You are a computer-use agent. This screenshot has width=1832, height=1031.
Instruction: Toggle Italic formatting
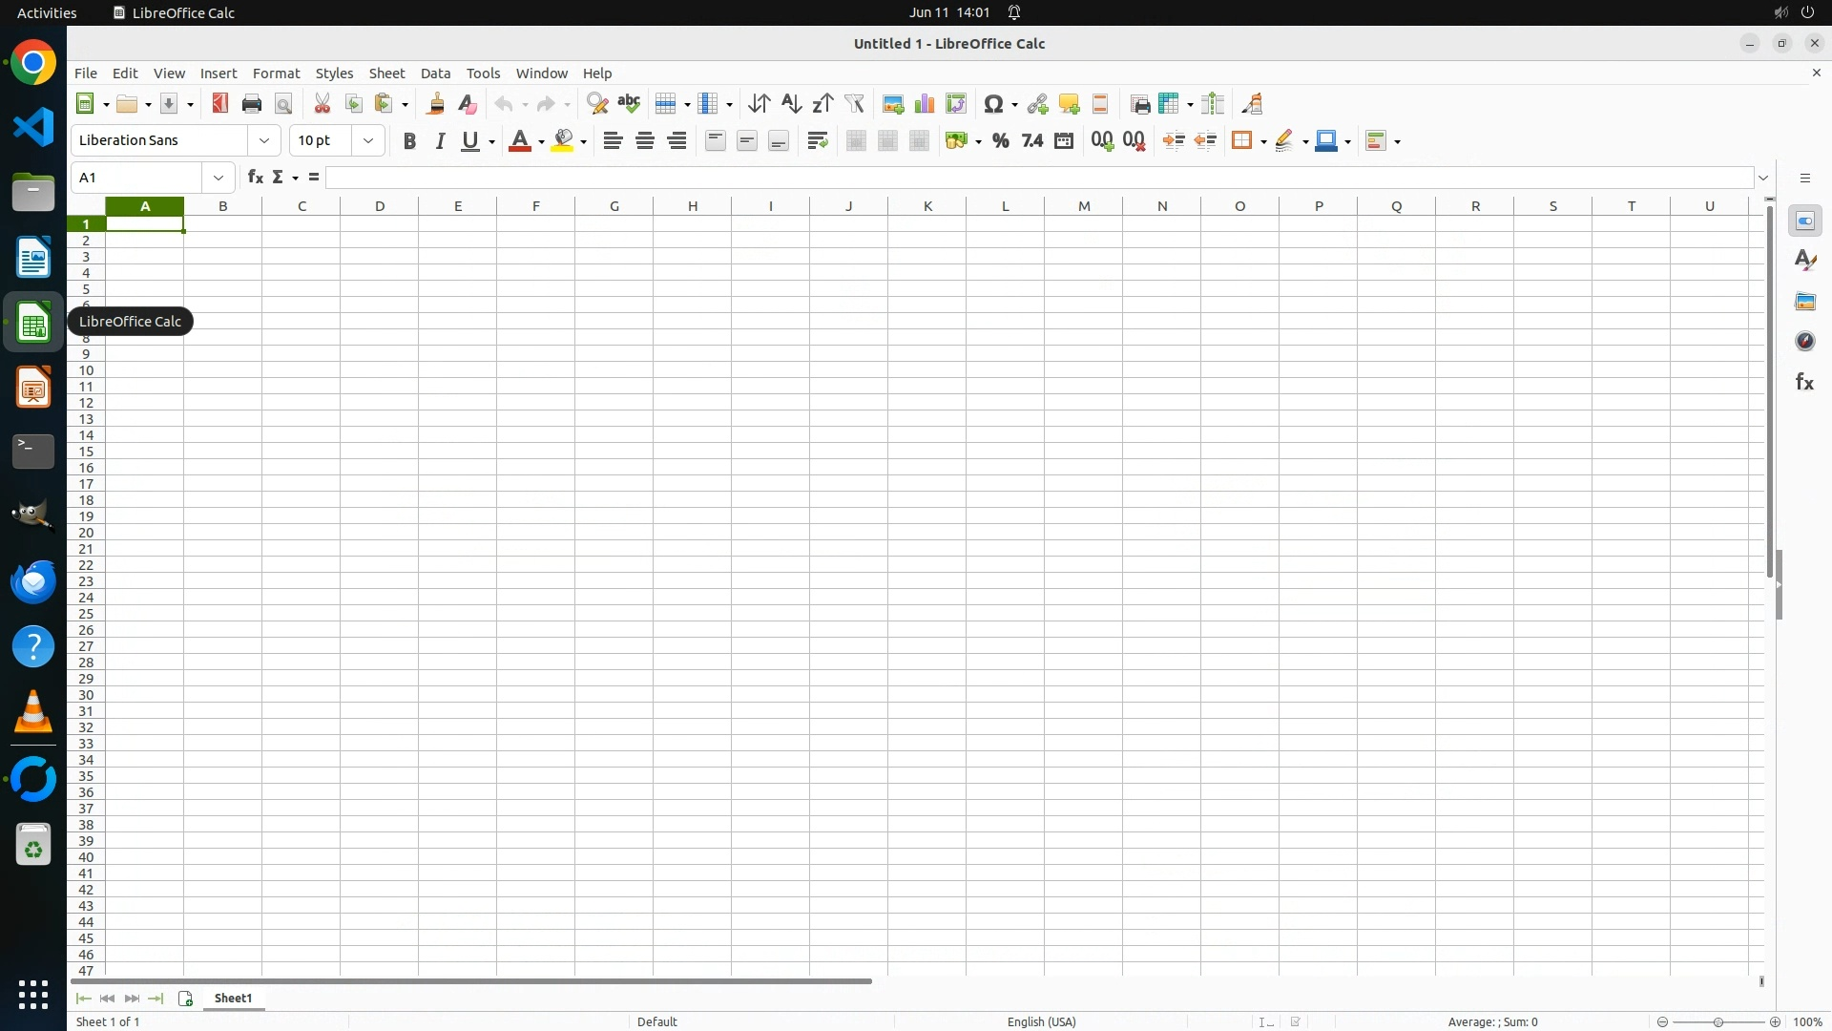(x=440, y=141)
